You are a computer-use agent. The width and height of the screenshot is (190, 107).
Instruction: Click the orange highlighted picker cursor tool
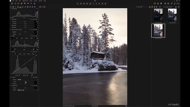102,4
